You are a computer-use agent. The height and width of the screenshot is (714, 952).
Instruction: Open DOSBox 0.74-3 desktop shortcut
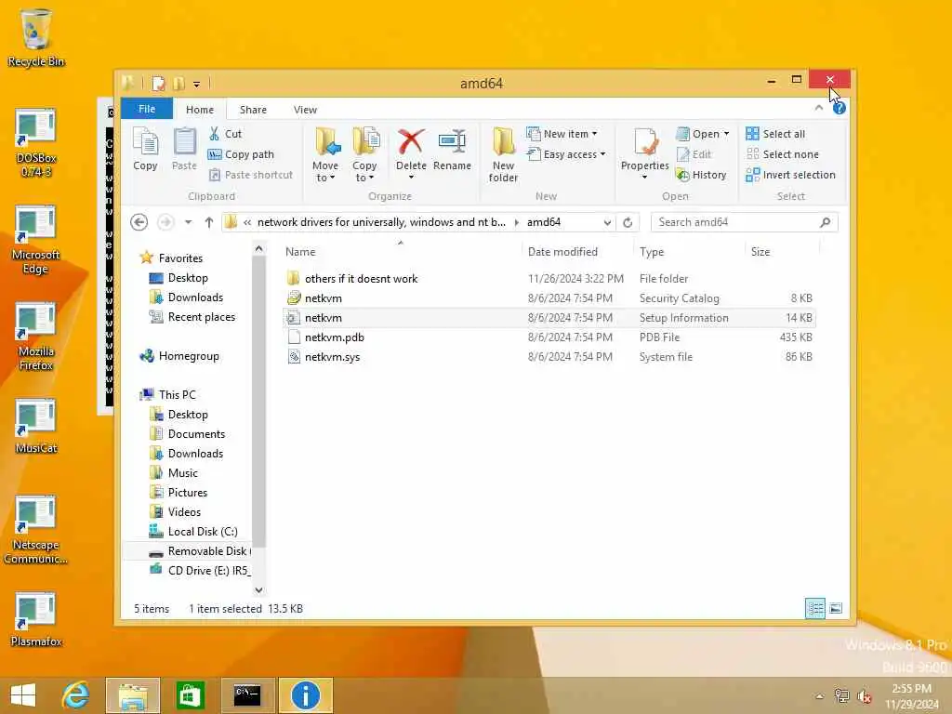coord(36,142)
